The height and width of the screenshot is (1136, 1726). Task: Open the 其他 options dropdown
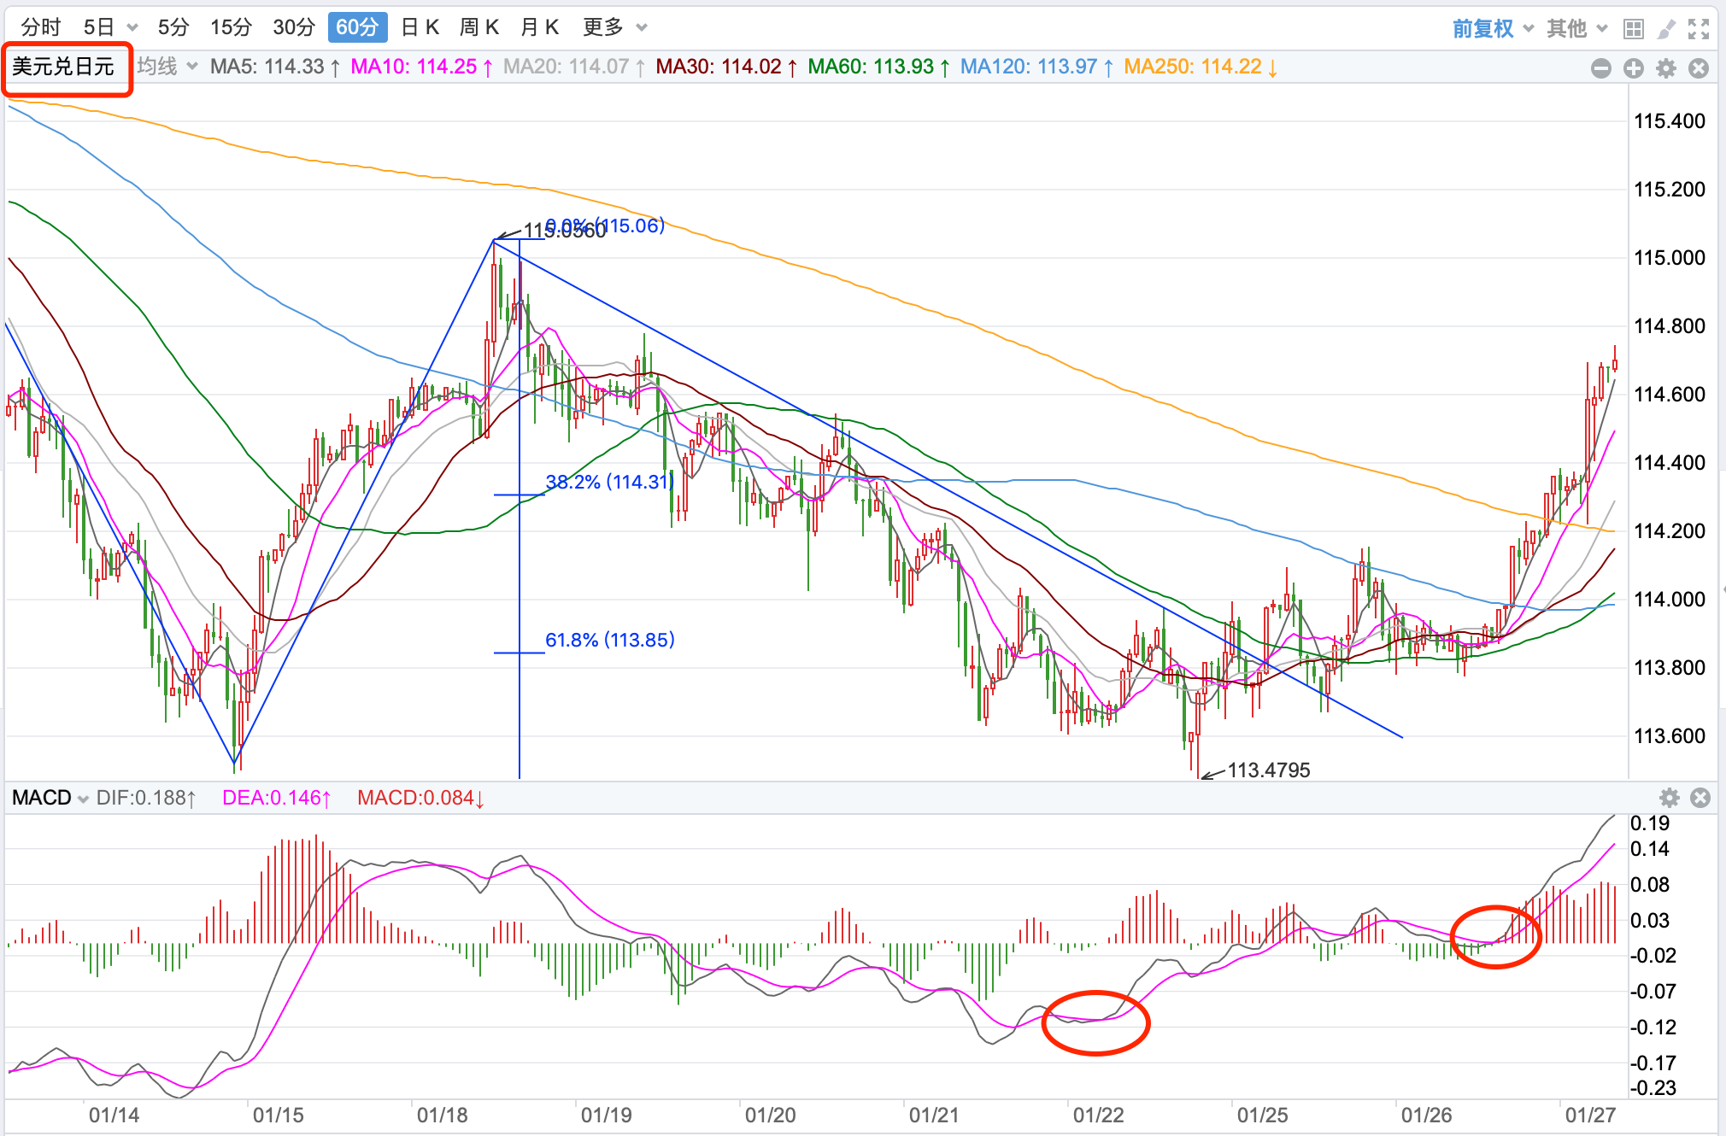point(1577,28)
